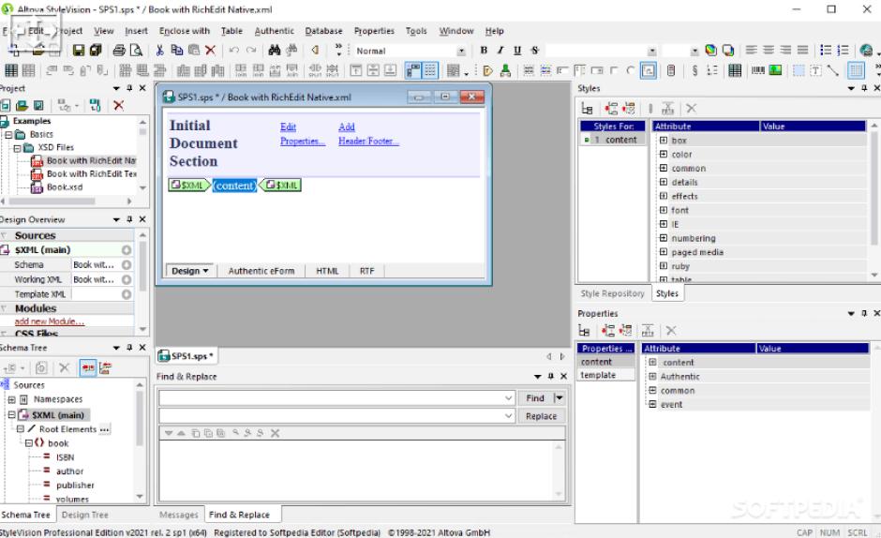Click the Undo arrow icon
881x538 pixels.
point(234,51)
